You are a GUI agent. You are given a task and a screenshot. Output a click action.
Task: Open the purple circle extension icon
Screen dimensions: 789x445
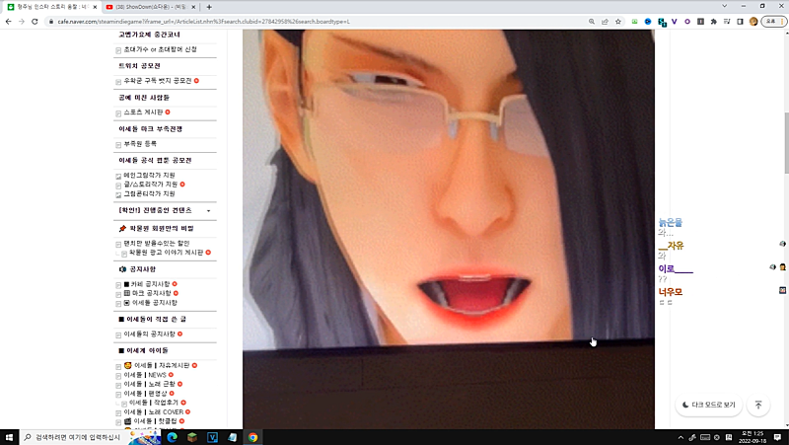[x=687, y=22]
